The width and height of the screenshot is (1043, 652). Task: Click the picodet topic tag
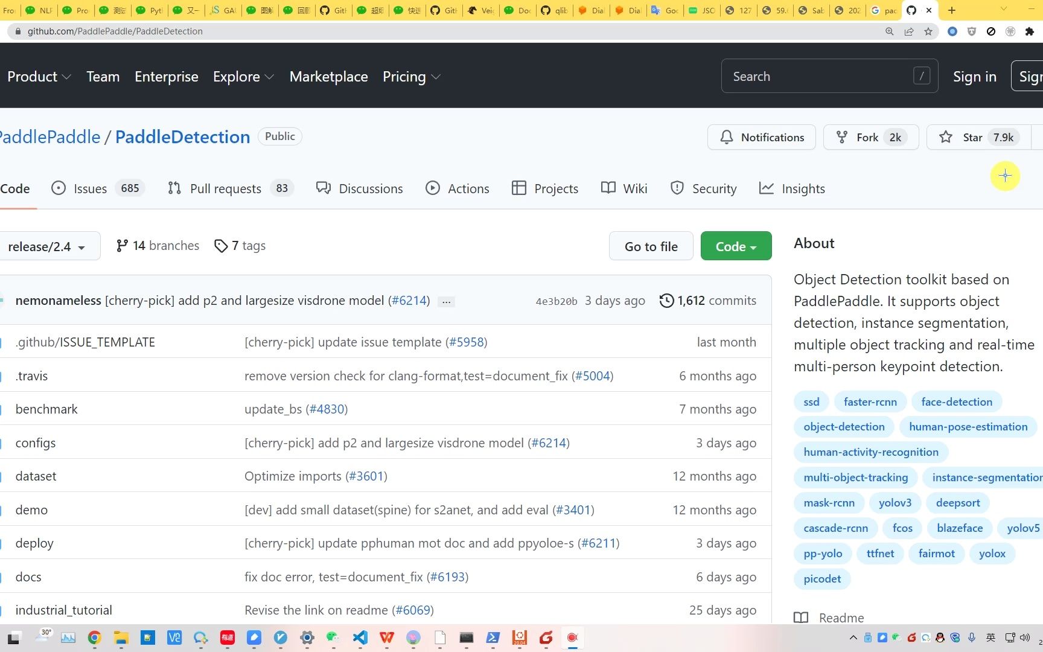822,579
